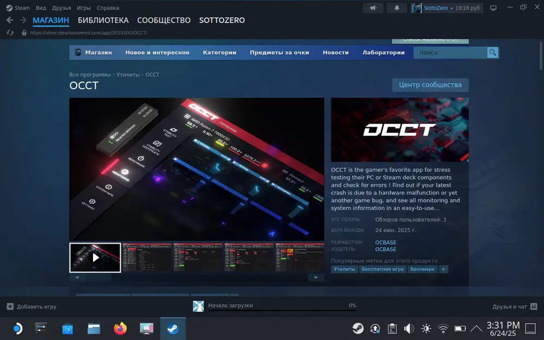Click the store поиск search field

(450, 53)
